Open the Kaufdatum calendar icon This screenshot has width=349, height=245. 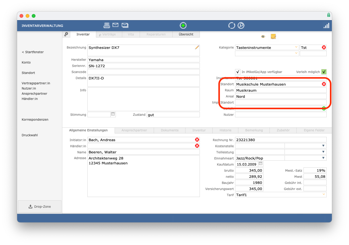point(260,164)
